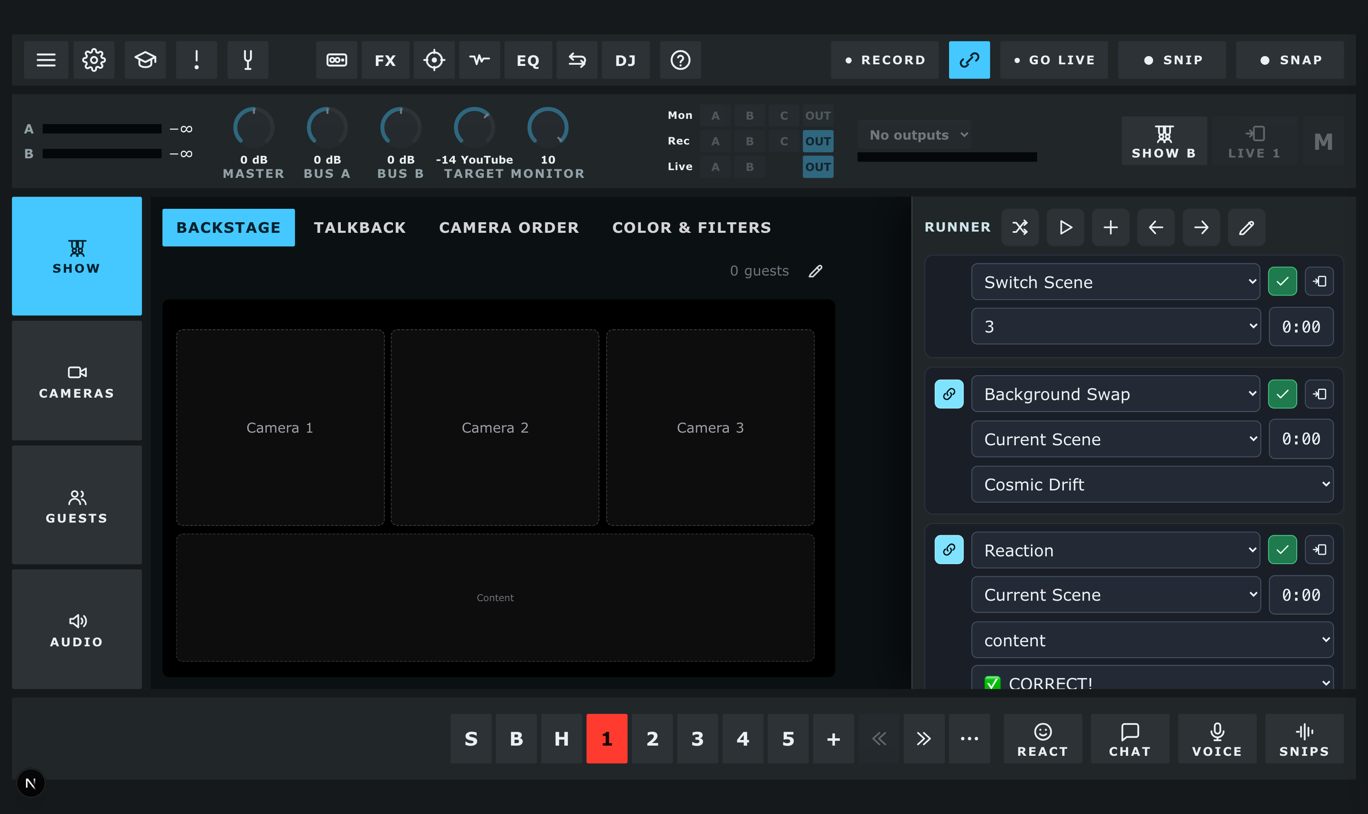This screenshot has height=814, width=1368.
Task: Open the No outputs dropdown
Action: pyautogui.click(x=914, y=135)
